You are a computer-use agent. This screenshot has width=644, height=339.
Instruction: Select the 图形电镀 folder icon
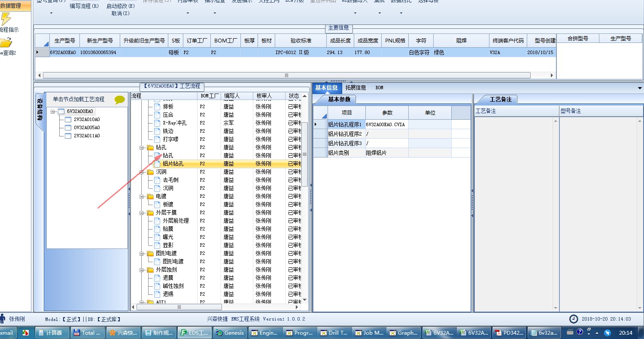[x=150, y=253]
